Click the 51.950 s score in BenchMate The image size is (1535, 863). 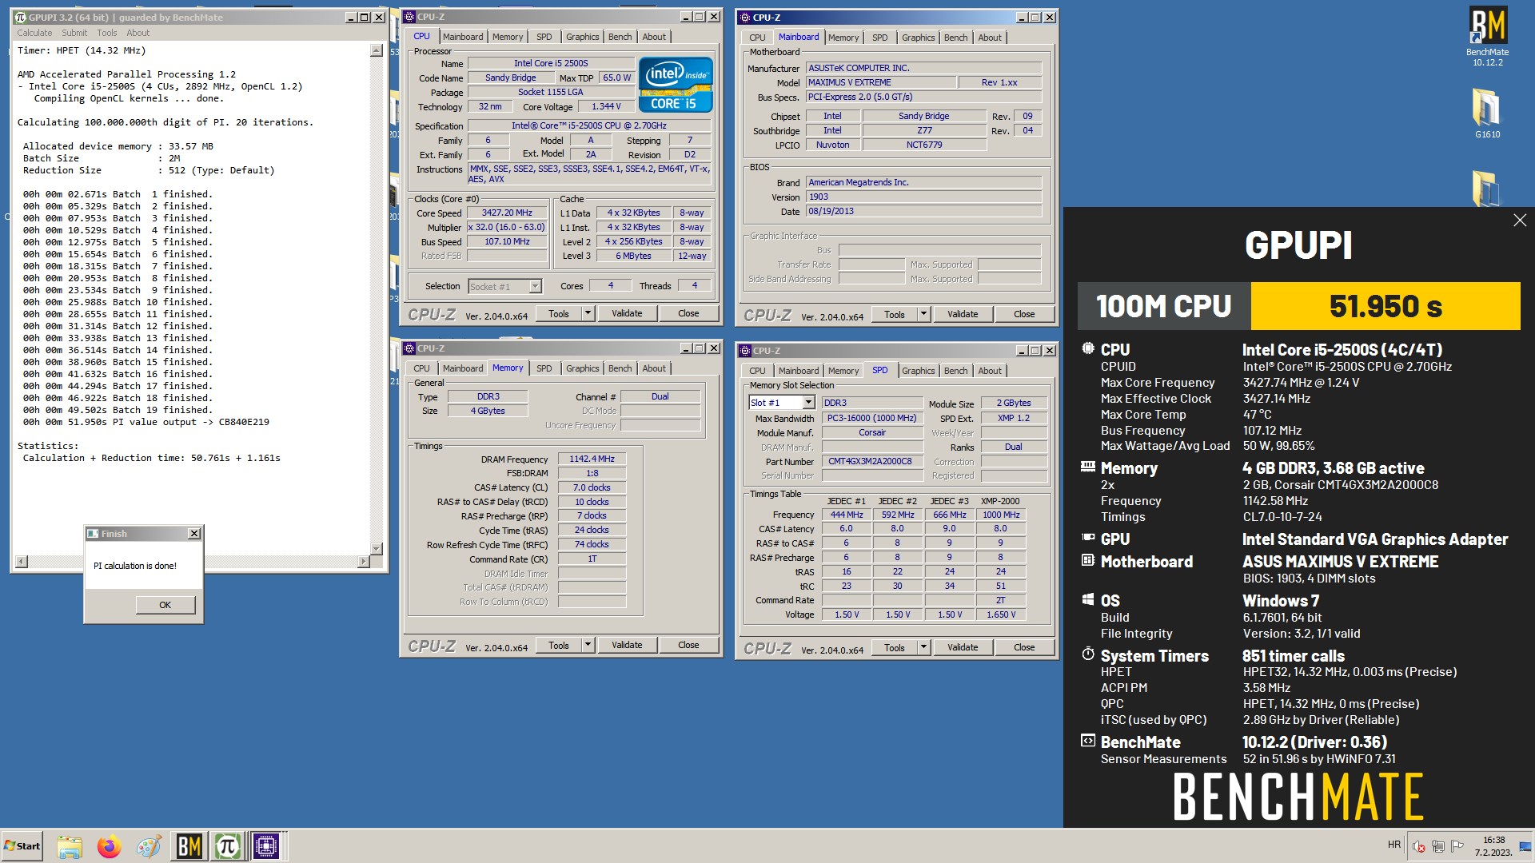click(x=1385, y=306)
